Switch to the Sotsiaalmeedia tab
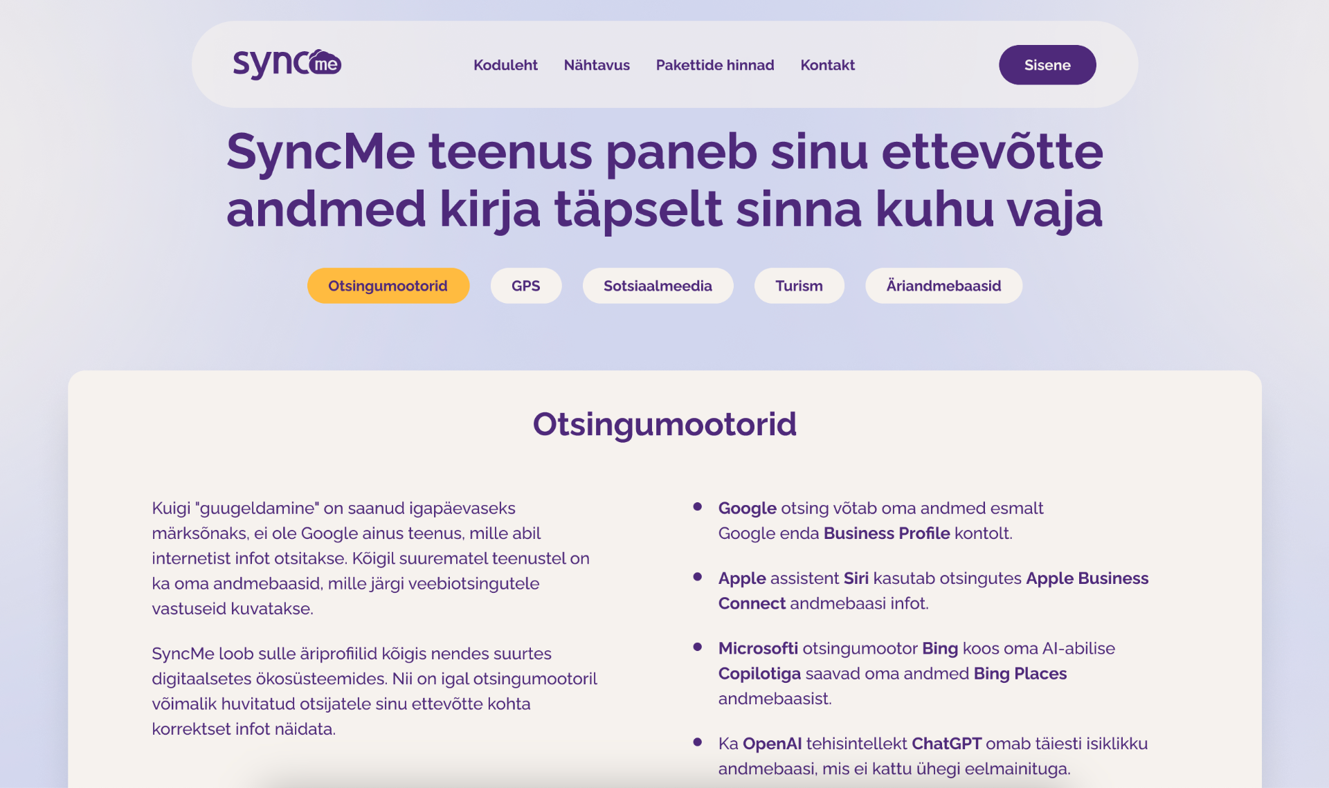Viewport: 1329px width, 788px height. click(658, 286)
